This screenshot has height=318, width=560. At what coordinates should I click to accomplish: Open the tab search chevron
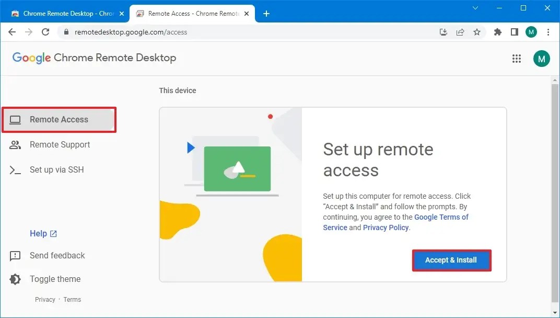pyautogui.click(x=475, y=8)
